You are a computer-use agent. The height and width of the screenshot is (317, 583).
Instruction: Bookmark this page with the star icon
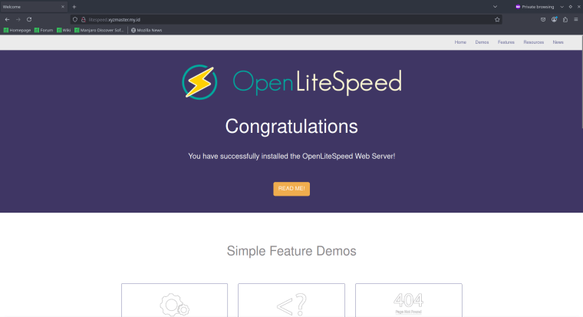coord(497,20)
